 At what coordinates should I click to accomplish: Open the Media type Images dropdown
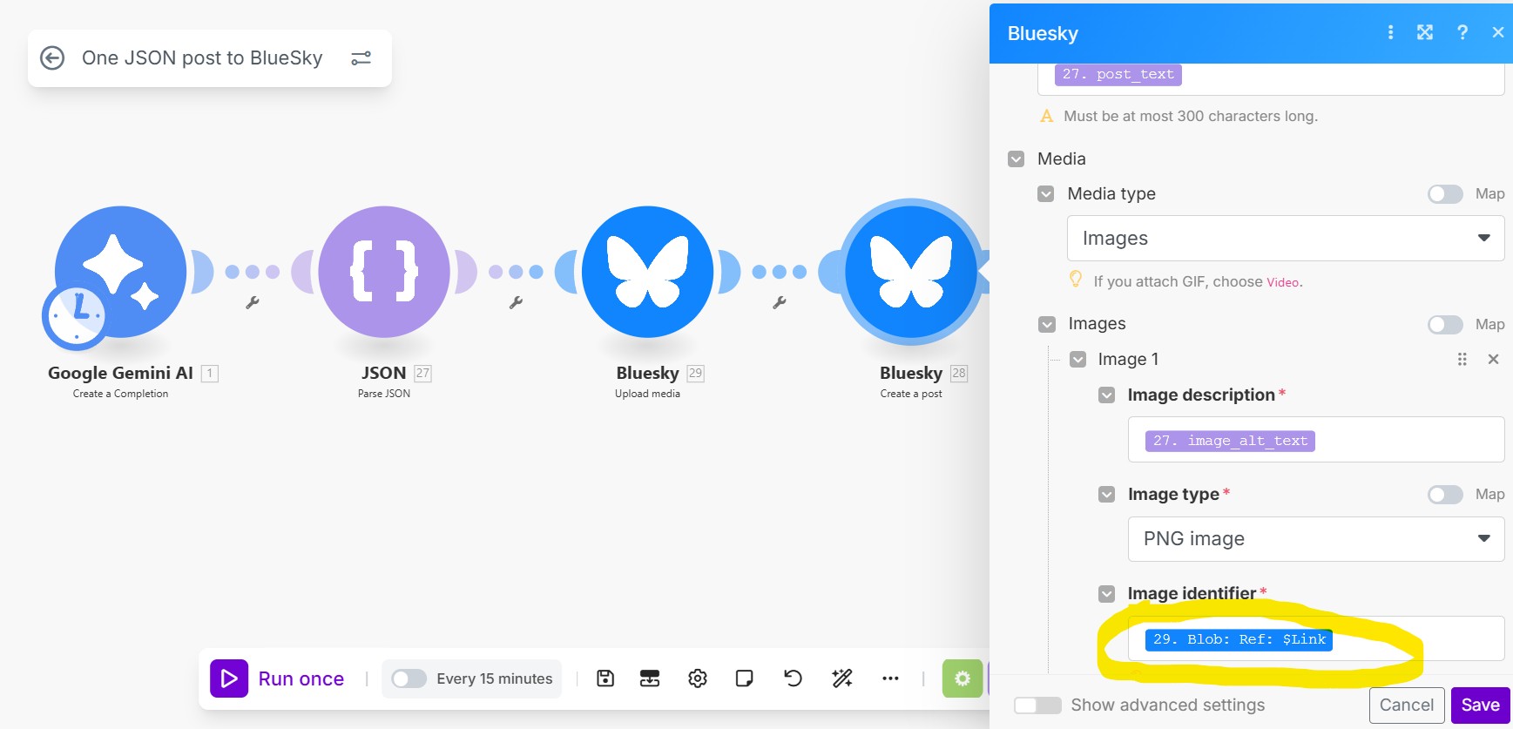pos(1286,239)
